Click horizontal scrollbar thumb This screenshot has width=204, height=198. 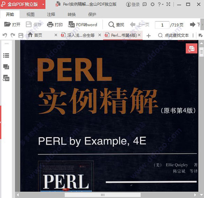(x=103, y=195)
